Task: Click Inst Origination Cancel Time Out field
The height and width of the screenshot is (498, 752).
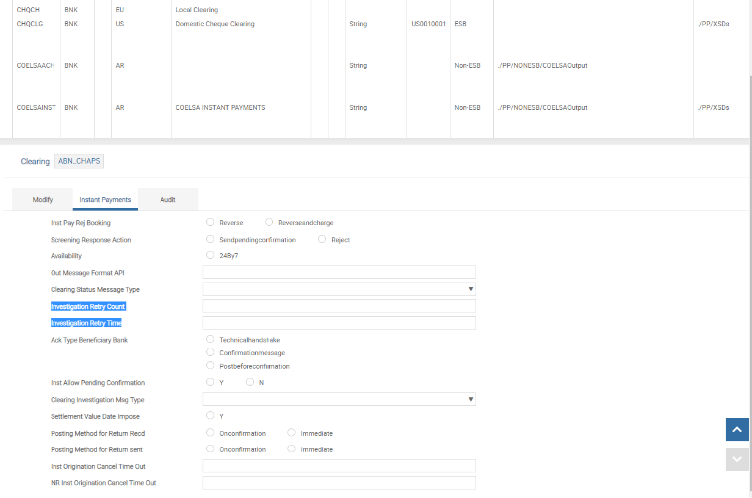Action: coord(339,466)
